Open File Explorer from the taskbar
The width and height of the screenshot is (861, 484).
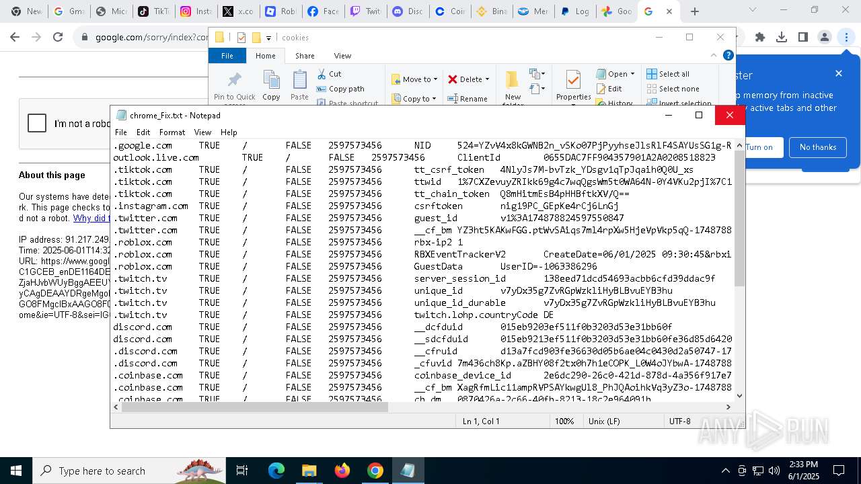(x=309, y=471)
